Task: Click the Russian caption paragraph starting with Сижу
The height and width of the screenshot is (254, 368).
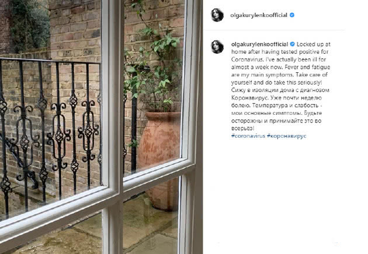Action: coord(280,109)
